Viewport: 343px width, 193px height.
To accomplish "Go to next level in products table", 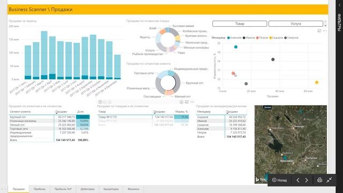I will pos(105,102).
